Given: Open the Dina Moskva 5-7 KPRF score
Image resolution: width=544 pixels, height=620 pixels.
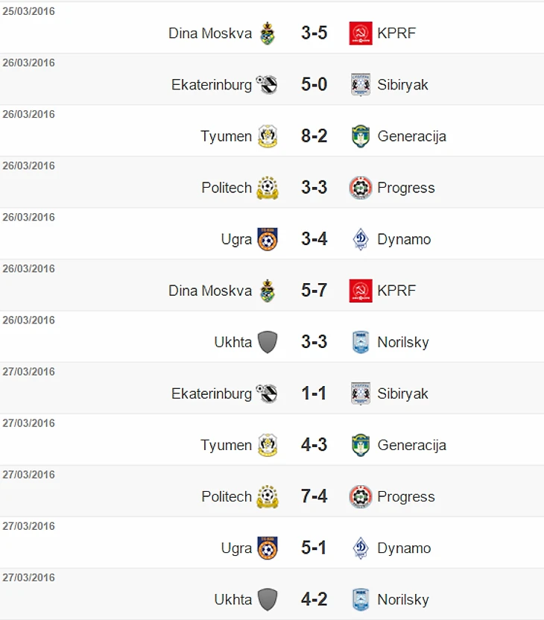Looking at the screenshot, I should point(314,291).
